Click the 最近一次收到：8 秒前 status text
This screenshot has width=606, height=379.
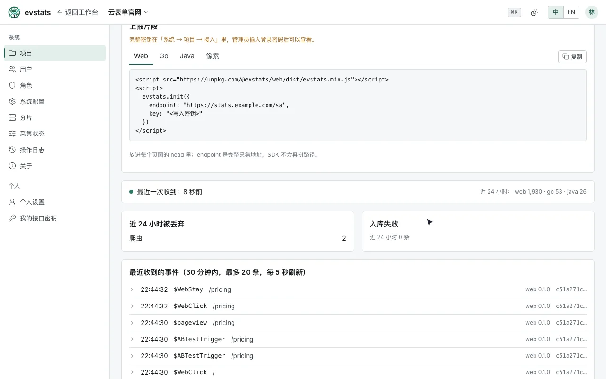pyautogui.click(x=169, y=192)
